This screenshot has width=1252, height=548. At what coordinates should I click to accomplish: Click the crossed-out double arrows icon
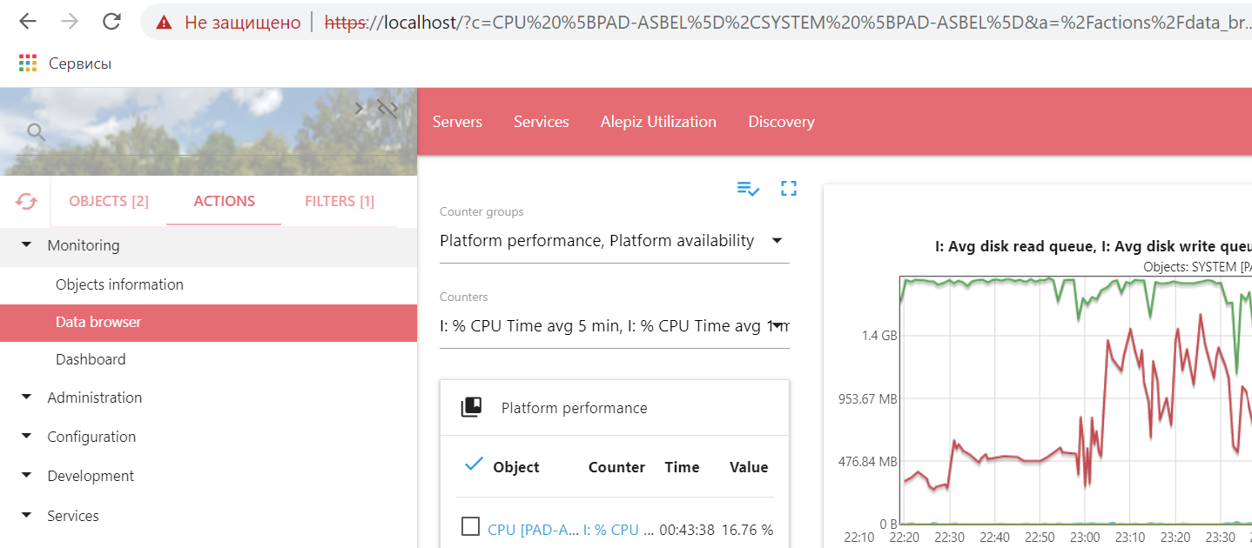pyautogui.click(x=387, y=109)
